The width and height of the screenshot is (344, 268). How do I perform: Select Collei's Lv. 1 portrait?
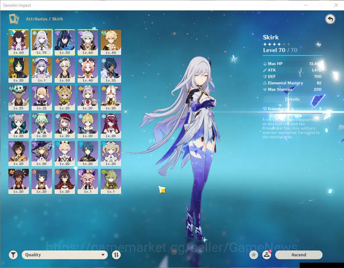coord(111,181)
